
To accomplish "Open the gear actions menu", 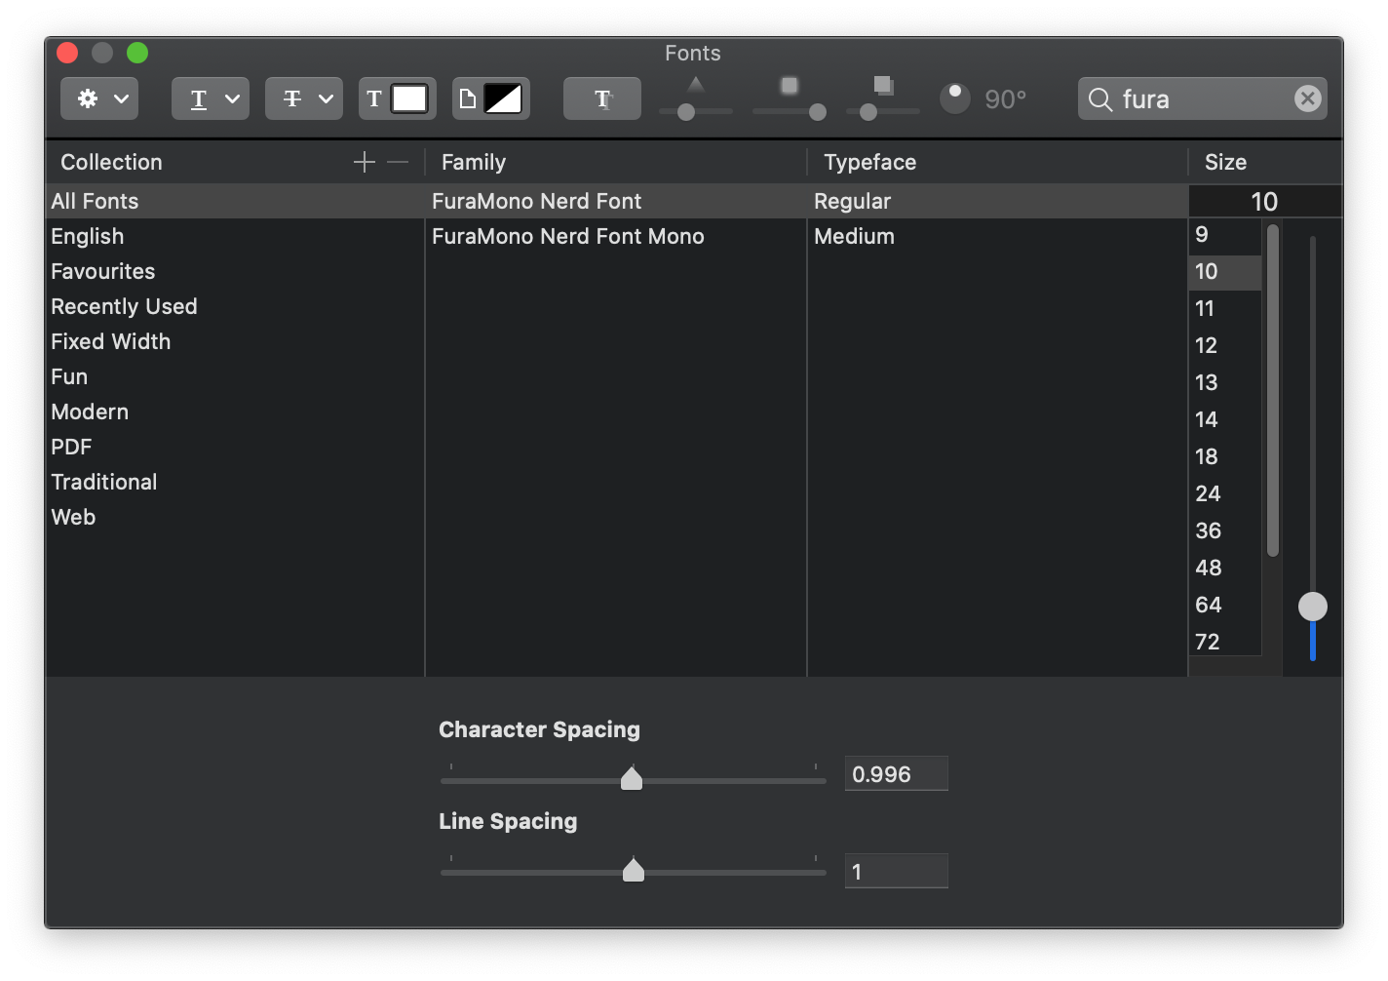I will pos(99,98).
